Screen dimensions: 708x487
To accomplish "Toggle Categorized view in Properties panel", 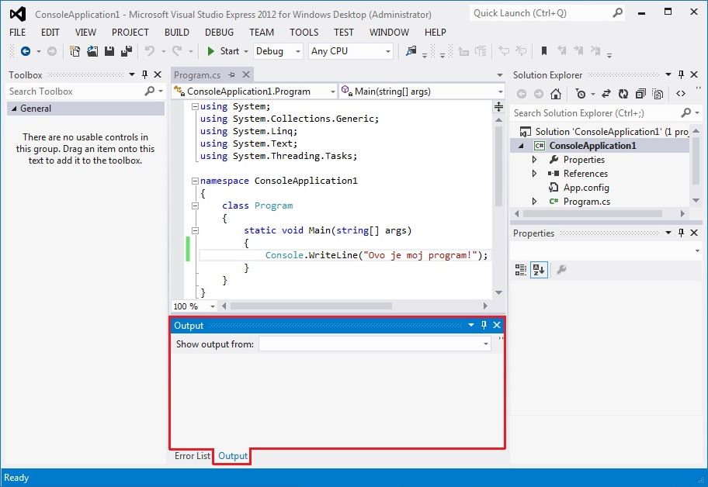I will pos(521,269).
